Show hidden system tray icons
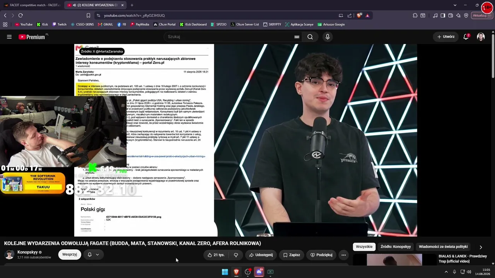Screen dimensions: 495x278 pyautogui.click(x=446, y=272)
